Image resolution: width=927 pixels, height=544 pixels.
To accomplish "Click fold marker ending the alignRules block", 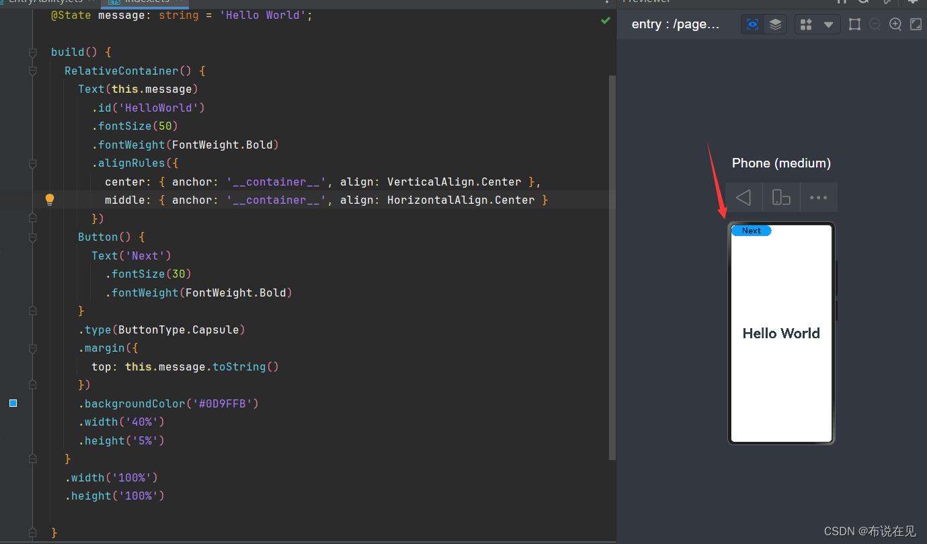I will 32,219.
